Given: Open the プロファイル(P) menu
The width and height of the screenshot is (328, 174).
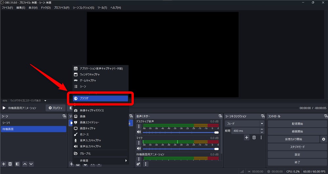Looking at the screenshot, I should [62, 8].
